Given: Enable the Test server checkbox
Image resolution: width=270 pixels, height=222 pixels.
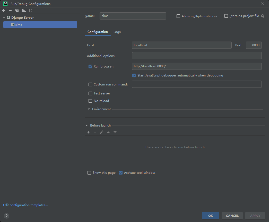Looking at the screenshot, I should 90,93.
